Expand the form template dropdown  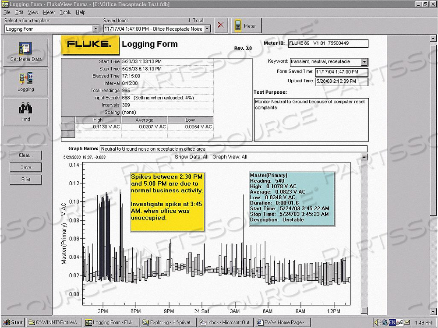click(x=95, y=29)
